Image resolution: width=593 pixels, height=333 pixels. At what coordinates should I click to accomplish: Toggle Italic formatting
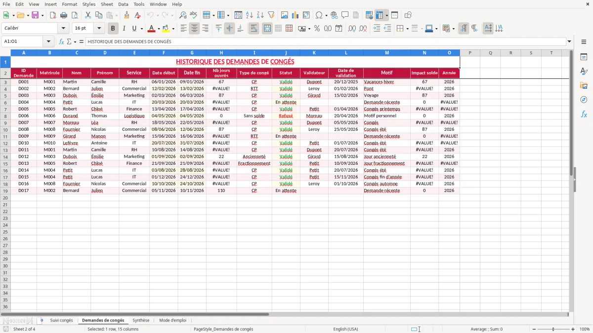click(124, 29)
